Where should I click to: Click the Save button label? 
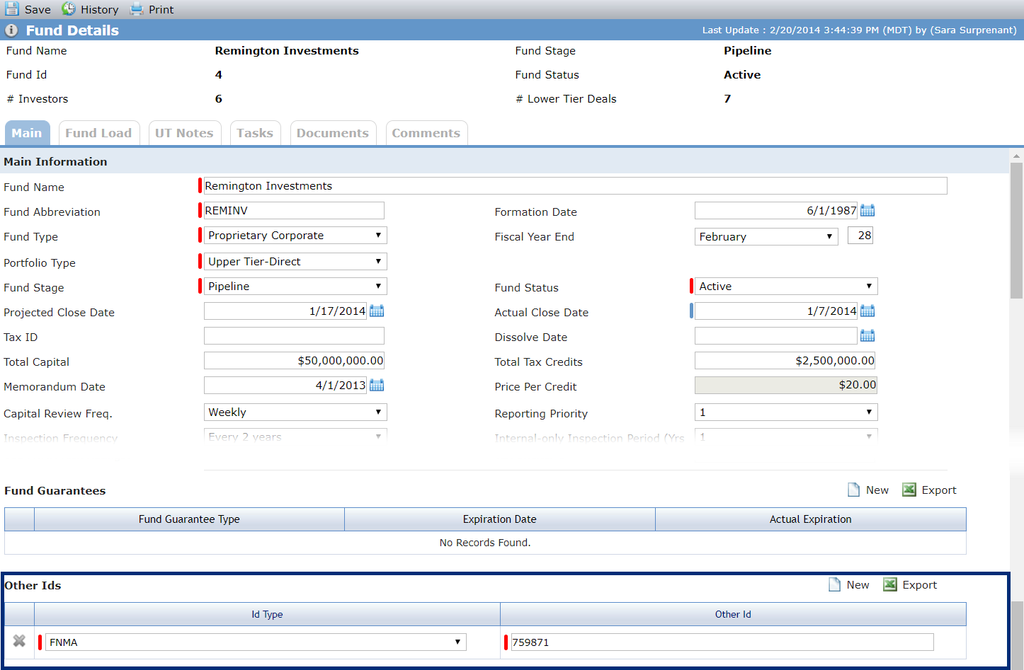click(38, 10)
